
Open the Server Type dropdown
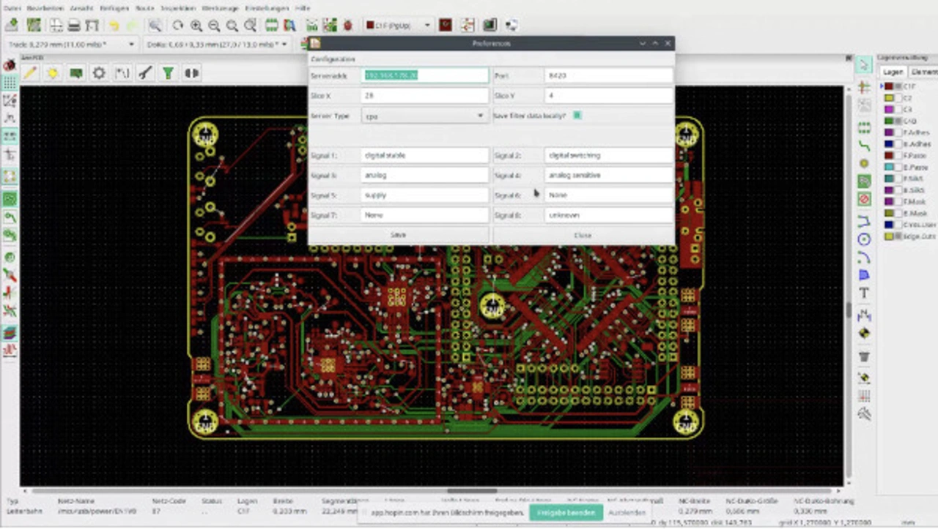[424, 116]
